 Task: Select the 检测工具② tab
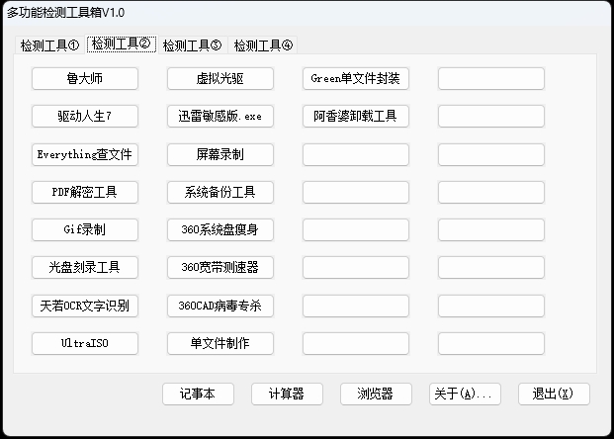[x=121, y=44]
